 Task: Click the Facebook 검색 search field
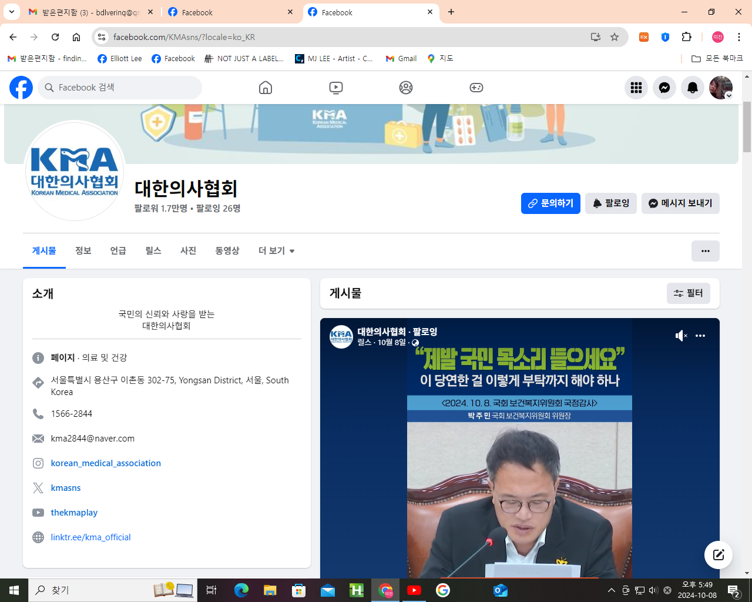[120, 87]
